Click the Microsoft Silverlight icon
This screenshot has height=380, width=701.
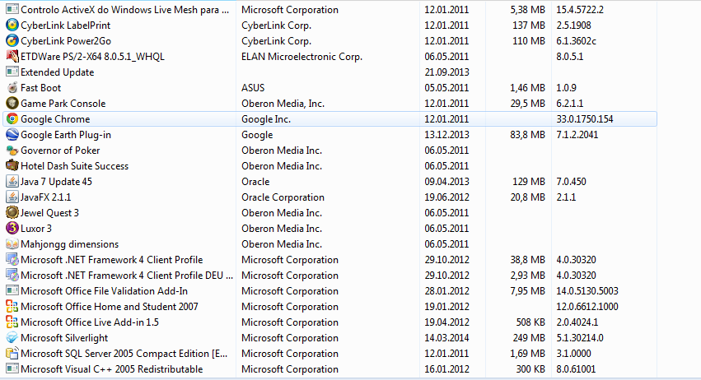click(12, 338)
